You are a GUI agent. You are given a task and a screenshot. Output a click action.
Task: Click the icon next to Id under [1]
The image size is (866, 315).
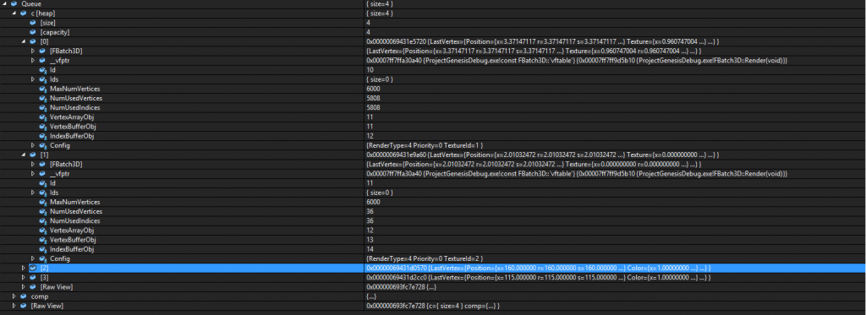pyautogui.click(x=42, y=182)
